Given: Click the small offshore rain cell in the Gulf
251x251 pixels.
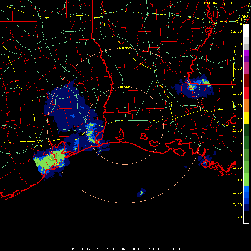Looking at the screenshot, I should pyautogui.click(x=141, y=192).
